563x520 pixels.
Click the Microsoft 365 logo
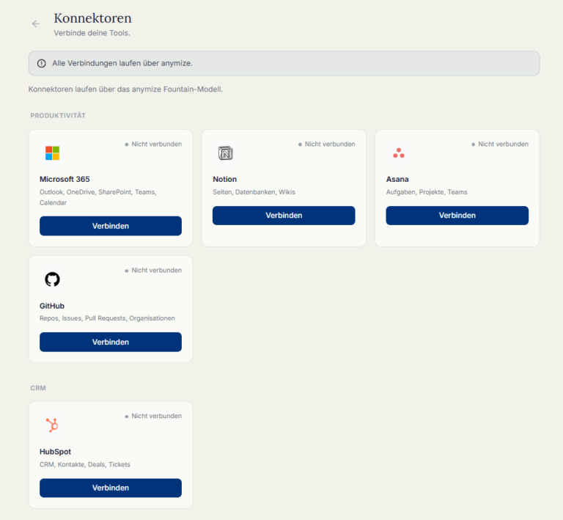click(53, 153)
